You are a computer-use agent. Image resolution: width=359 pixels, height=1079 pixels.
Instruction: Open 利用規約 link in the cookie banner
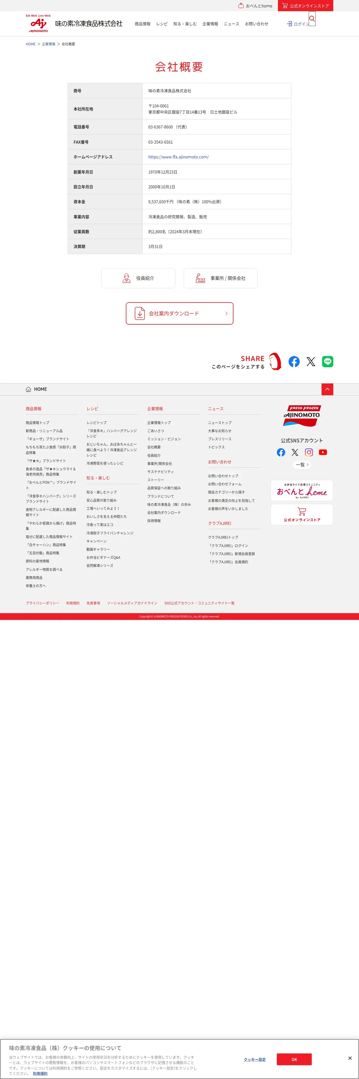(x=40, y=1074)
